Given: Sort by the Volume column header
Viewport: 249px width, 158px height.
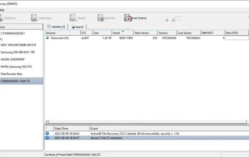Looking at the screenshot, I should click(x=63, y=33).
